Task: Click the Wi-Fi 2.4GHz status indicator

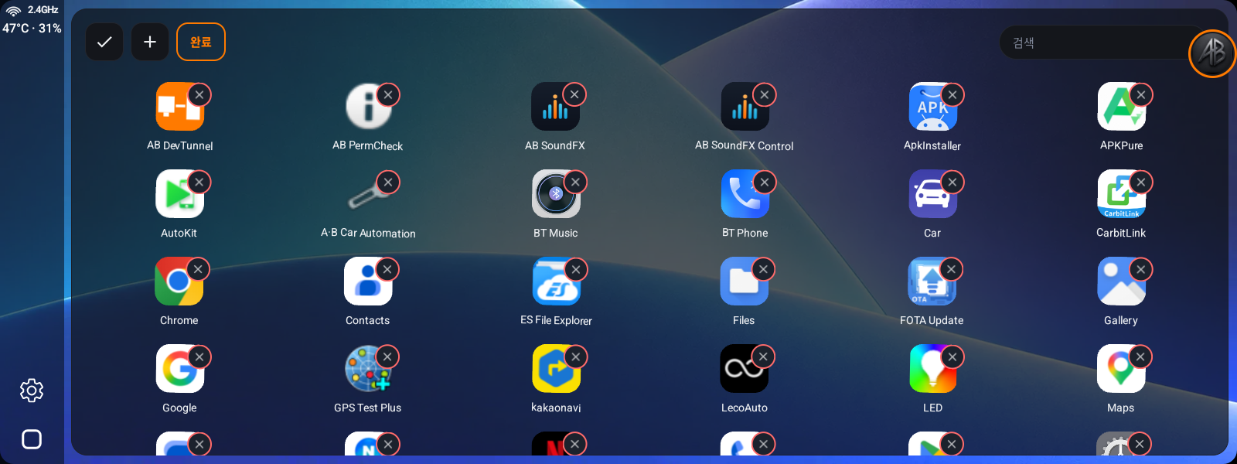Action: point(32,10)
